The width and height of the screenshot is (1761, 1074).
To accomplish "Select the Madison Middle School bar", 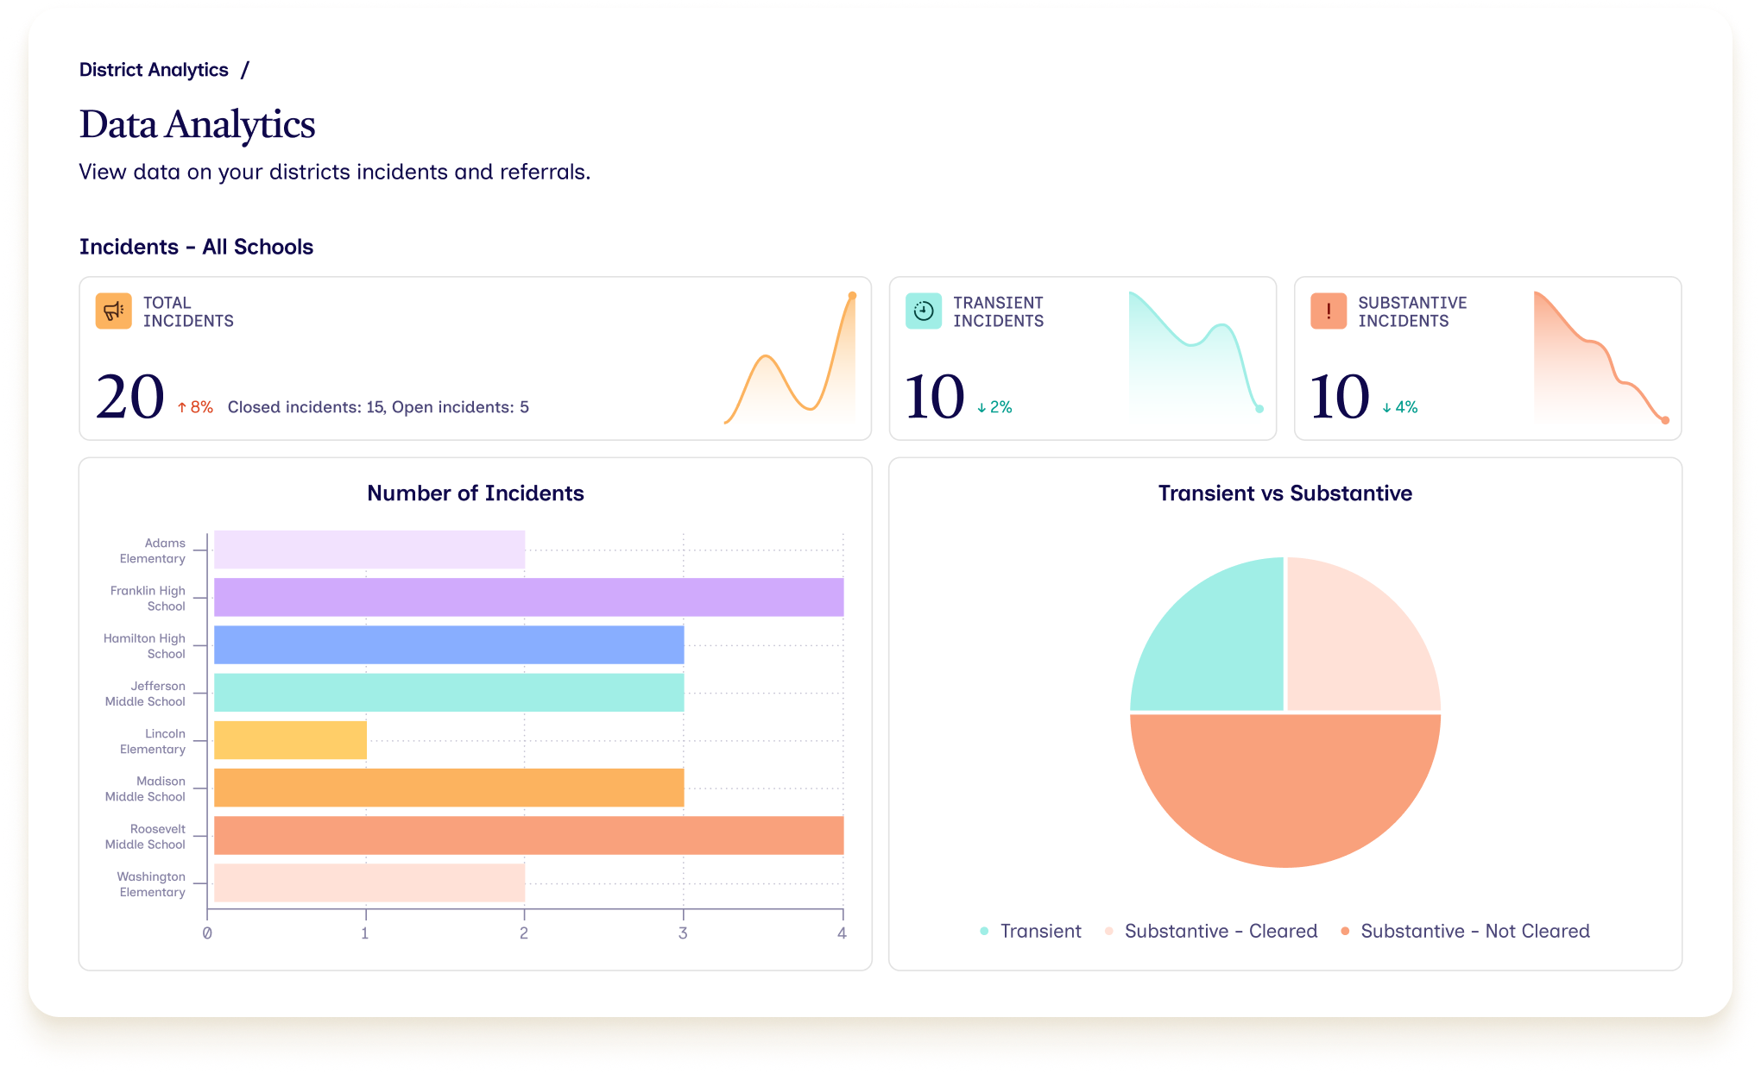I will (x=449, y=788).
